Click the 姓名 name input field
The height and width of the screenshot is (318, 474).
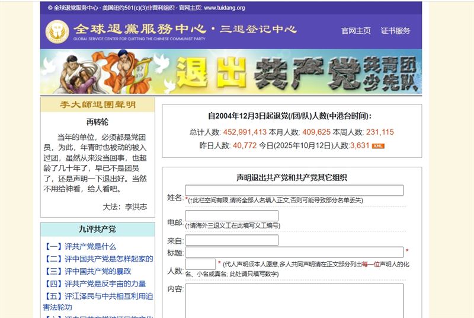pos(294,190)
